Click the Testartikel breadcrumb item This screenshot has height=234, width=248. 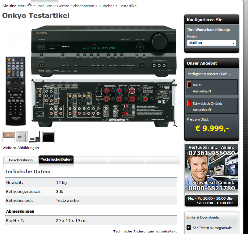point(128,6)
